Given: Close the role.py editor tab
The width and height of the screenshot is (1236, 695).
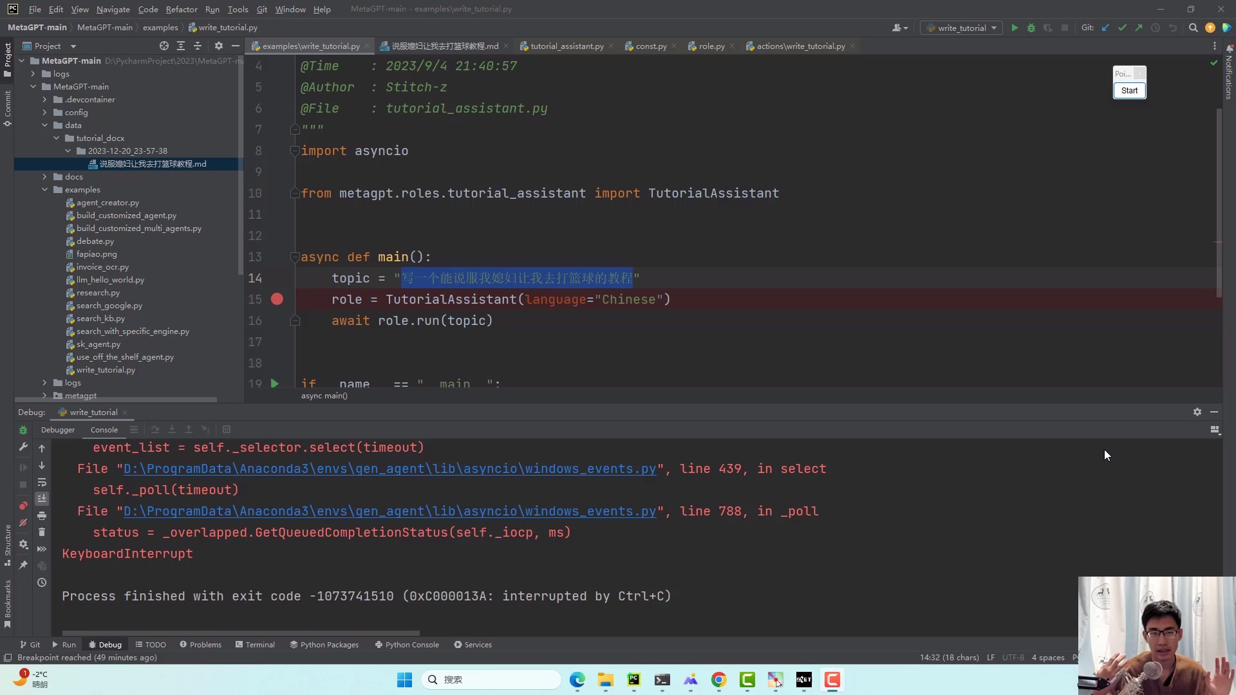Looking at the screenshot, I should (731, 46).
